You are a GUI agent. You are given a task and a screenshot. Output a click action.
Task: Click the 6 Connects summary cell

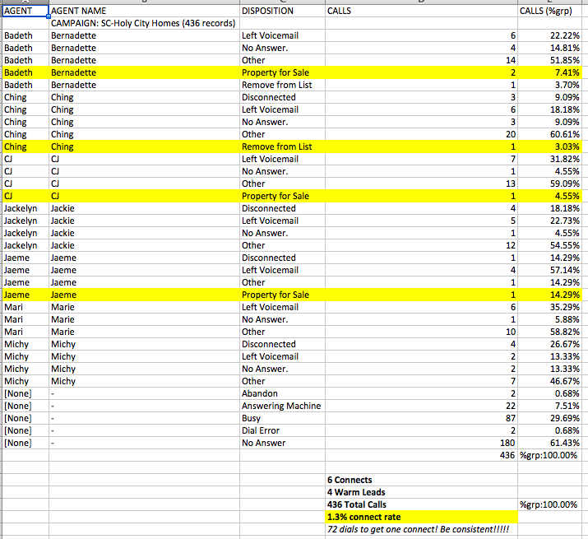click(x=421, y=480)
